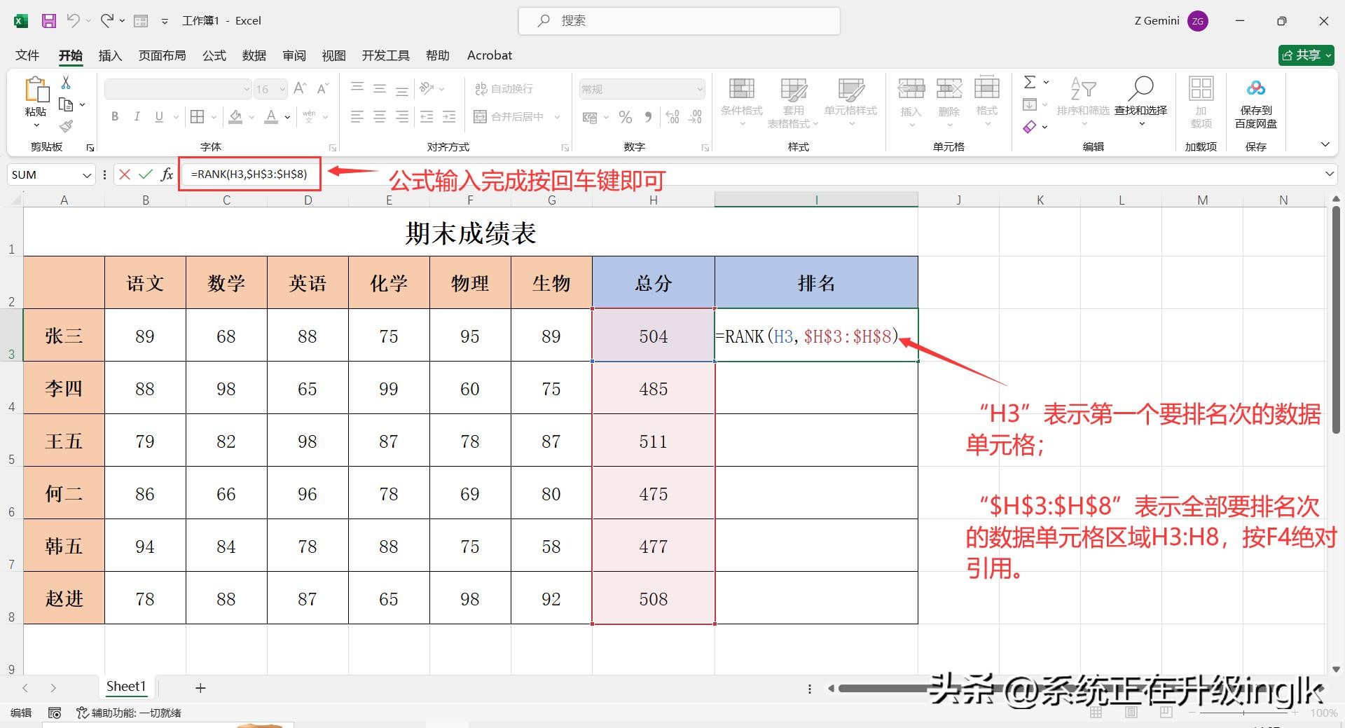
Task: Toggle Italic formatting button
Action: (x=137, y=117)
